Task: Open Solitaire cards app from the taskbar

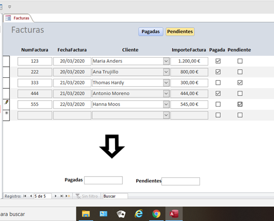Action: 121,214
